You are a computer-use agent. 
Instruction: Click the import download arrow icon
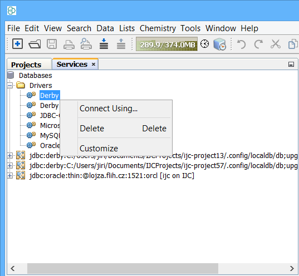pos(104,43)
